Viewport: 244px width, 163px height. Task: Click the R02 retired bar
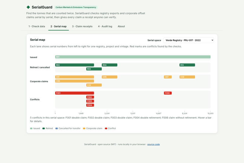(x=74, y=65)
